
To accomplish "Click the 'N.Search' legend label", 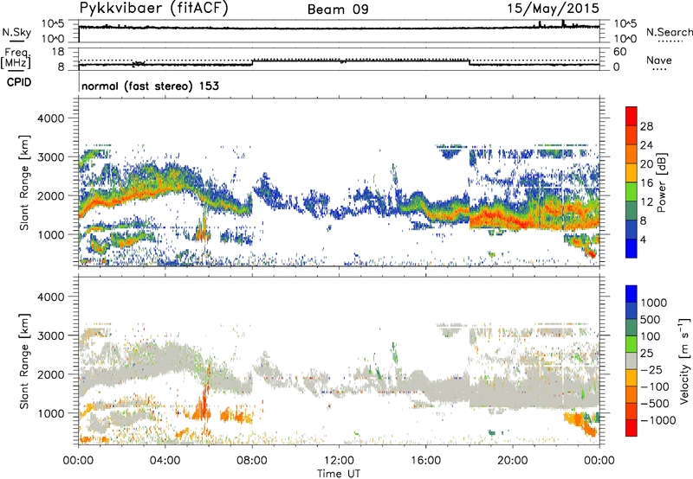I will pos(670,32).
